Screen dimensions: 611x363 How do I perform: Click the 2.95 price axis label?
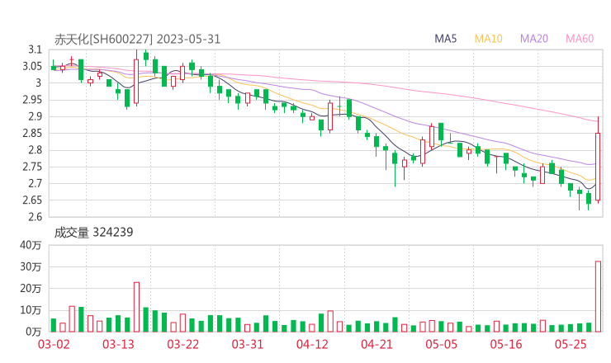pos(32,100)
